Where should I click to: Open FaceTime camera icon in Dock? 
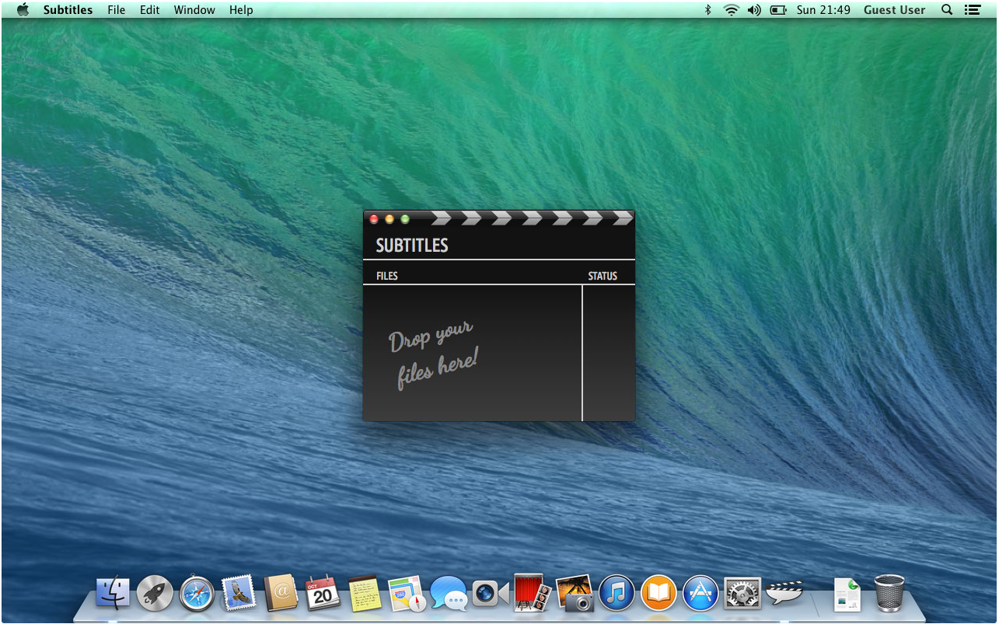click(491, 594)
